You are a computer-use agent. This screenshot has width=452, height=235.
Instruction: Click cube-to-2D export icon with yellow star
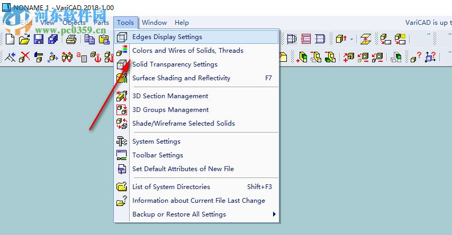tap(400, 39)
